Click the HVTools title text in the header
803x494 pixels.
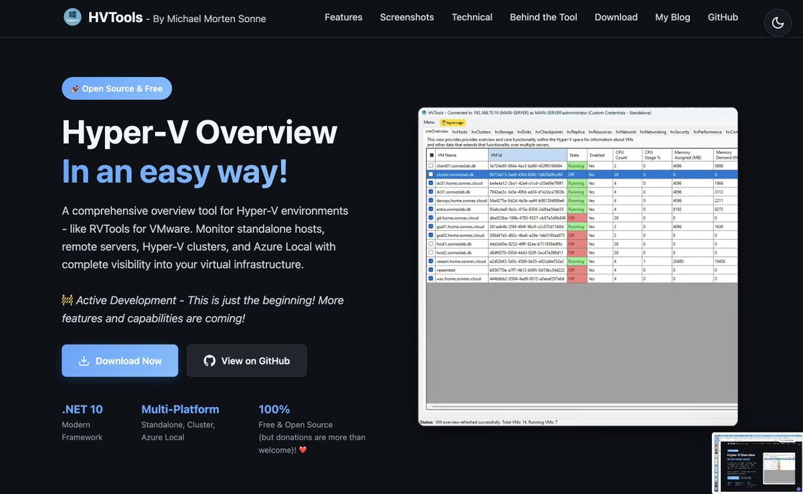click(x=116, y=17)
